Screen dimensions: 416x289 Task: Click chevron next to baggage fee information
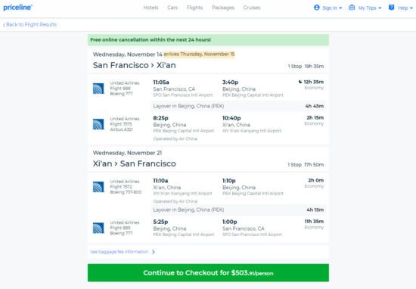154,252
